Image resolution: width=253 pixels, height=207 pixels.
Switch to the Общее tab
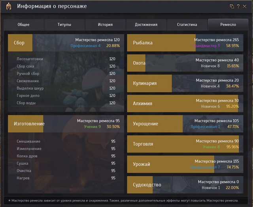(24, 24)
